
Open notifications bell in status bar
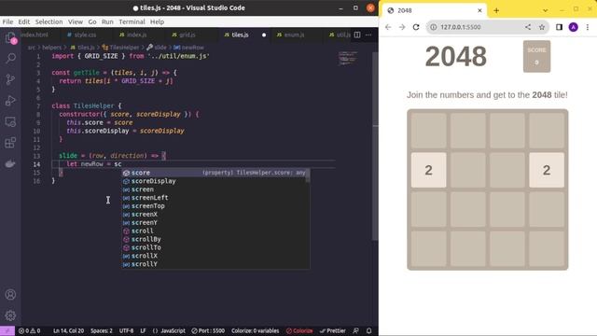pyautogui.click(x=368, y=330)
